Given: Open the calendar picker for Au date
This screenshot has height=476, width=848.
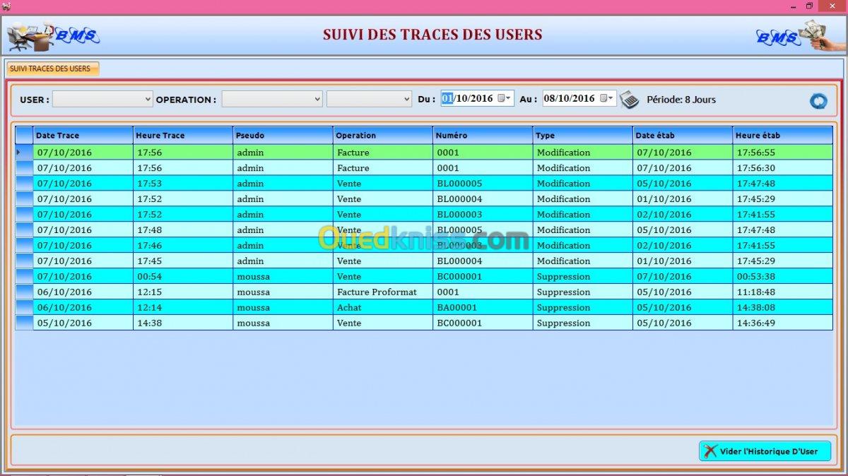Looking at the screenshot, I should (x=606, y=99).
